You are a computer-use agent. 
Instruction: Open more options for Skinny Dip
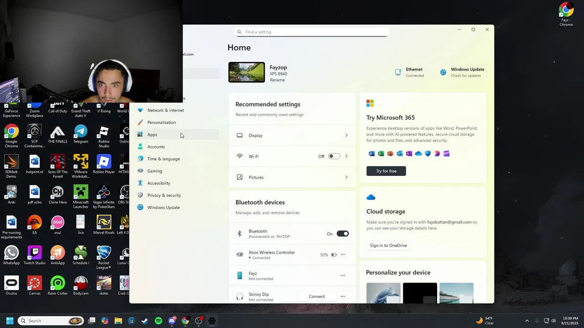pyautogui.click(x=343, y=297)
